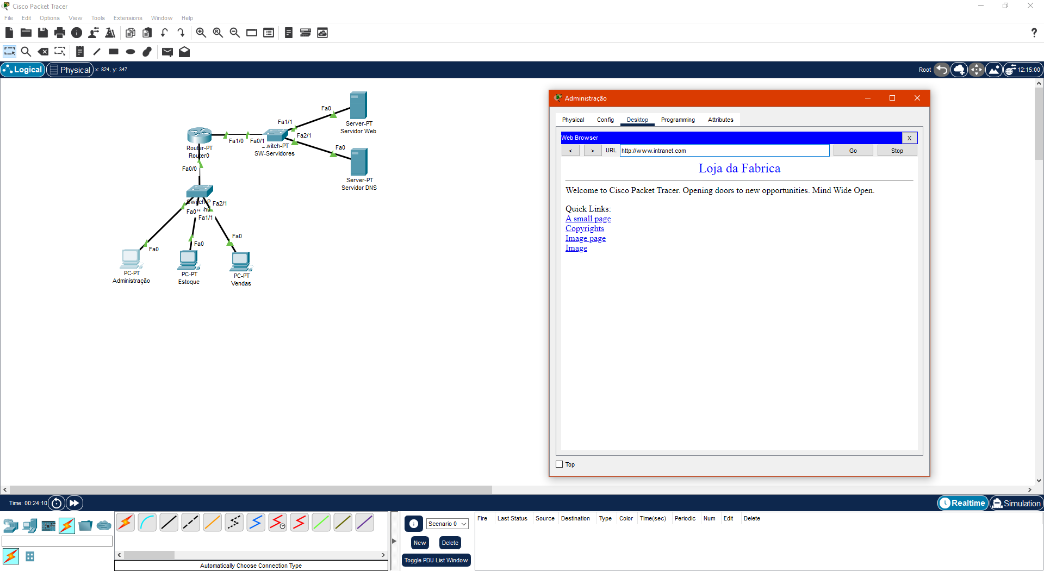Viewport: 1044px width, 571px height.
Task: Zoom in on the workspace
Action: [201, 33]
